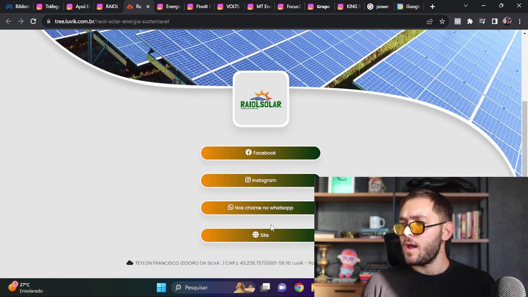Click the Raiol Solar logo thumbnail
This screenshot has width=528, height=297.
261,99
